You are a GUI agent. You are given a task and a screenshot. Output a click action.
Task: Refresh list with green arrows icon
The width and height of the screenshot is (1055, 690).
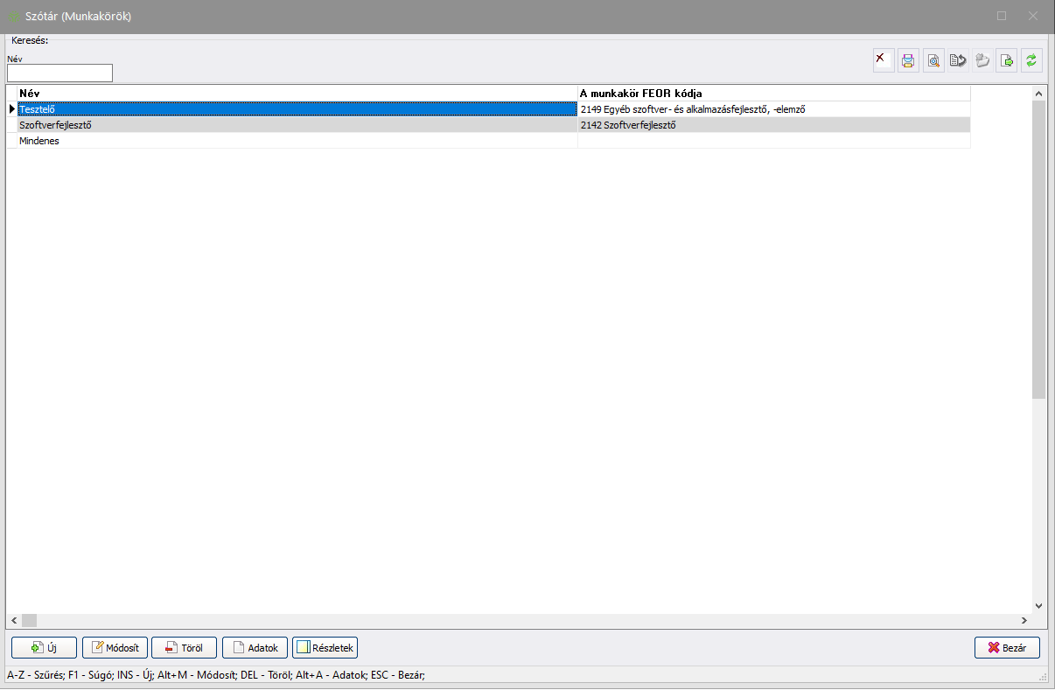click(x=1031, y=60)
